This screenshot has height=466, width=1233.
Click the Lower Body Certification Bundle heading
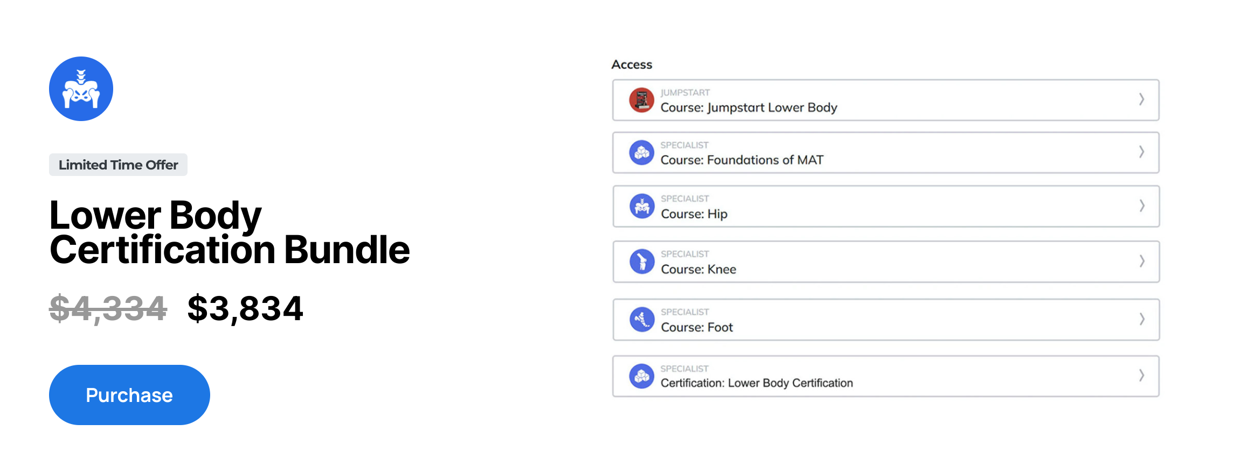point(230,232)
